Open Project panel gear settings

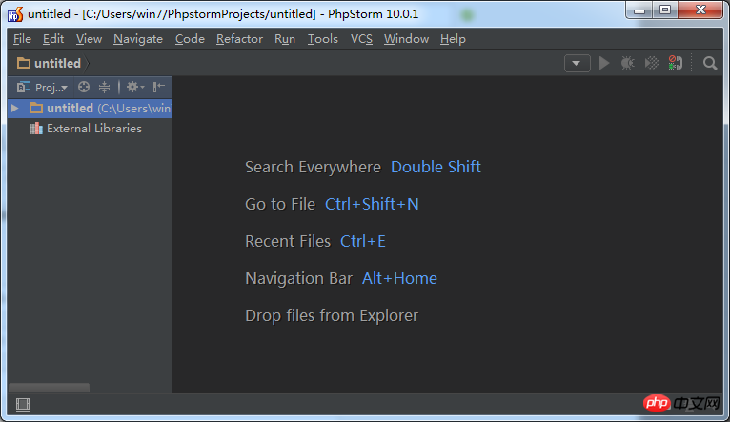point(135,87)
